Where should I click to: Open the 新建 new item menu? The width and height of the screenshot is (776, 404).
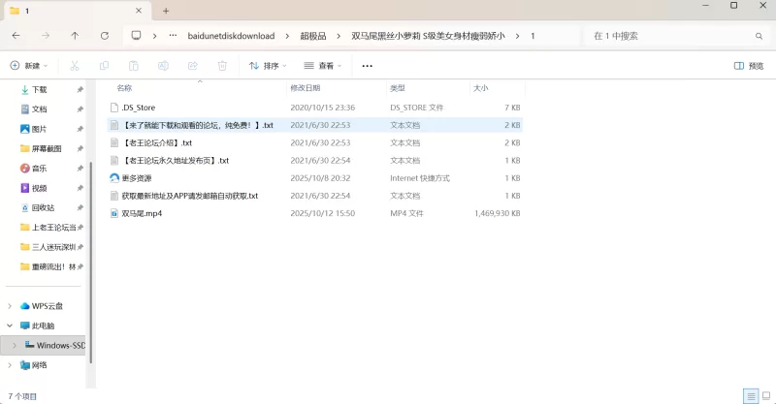click(28, 66)
